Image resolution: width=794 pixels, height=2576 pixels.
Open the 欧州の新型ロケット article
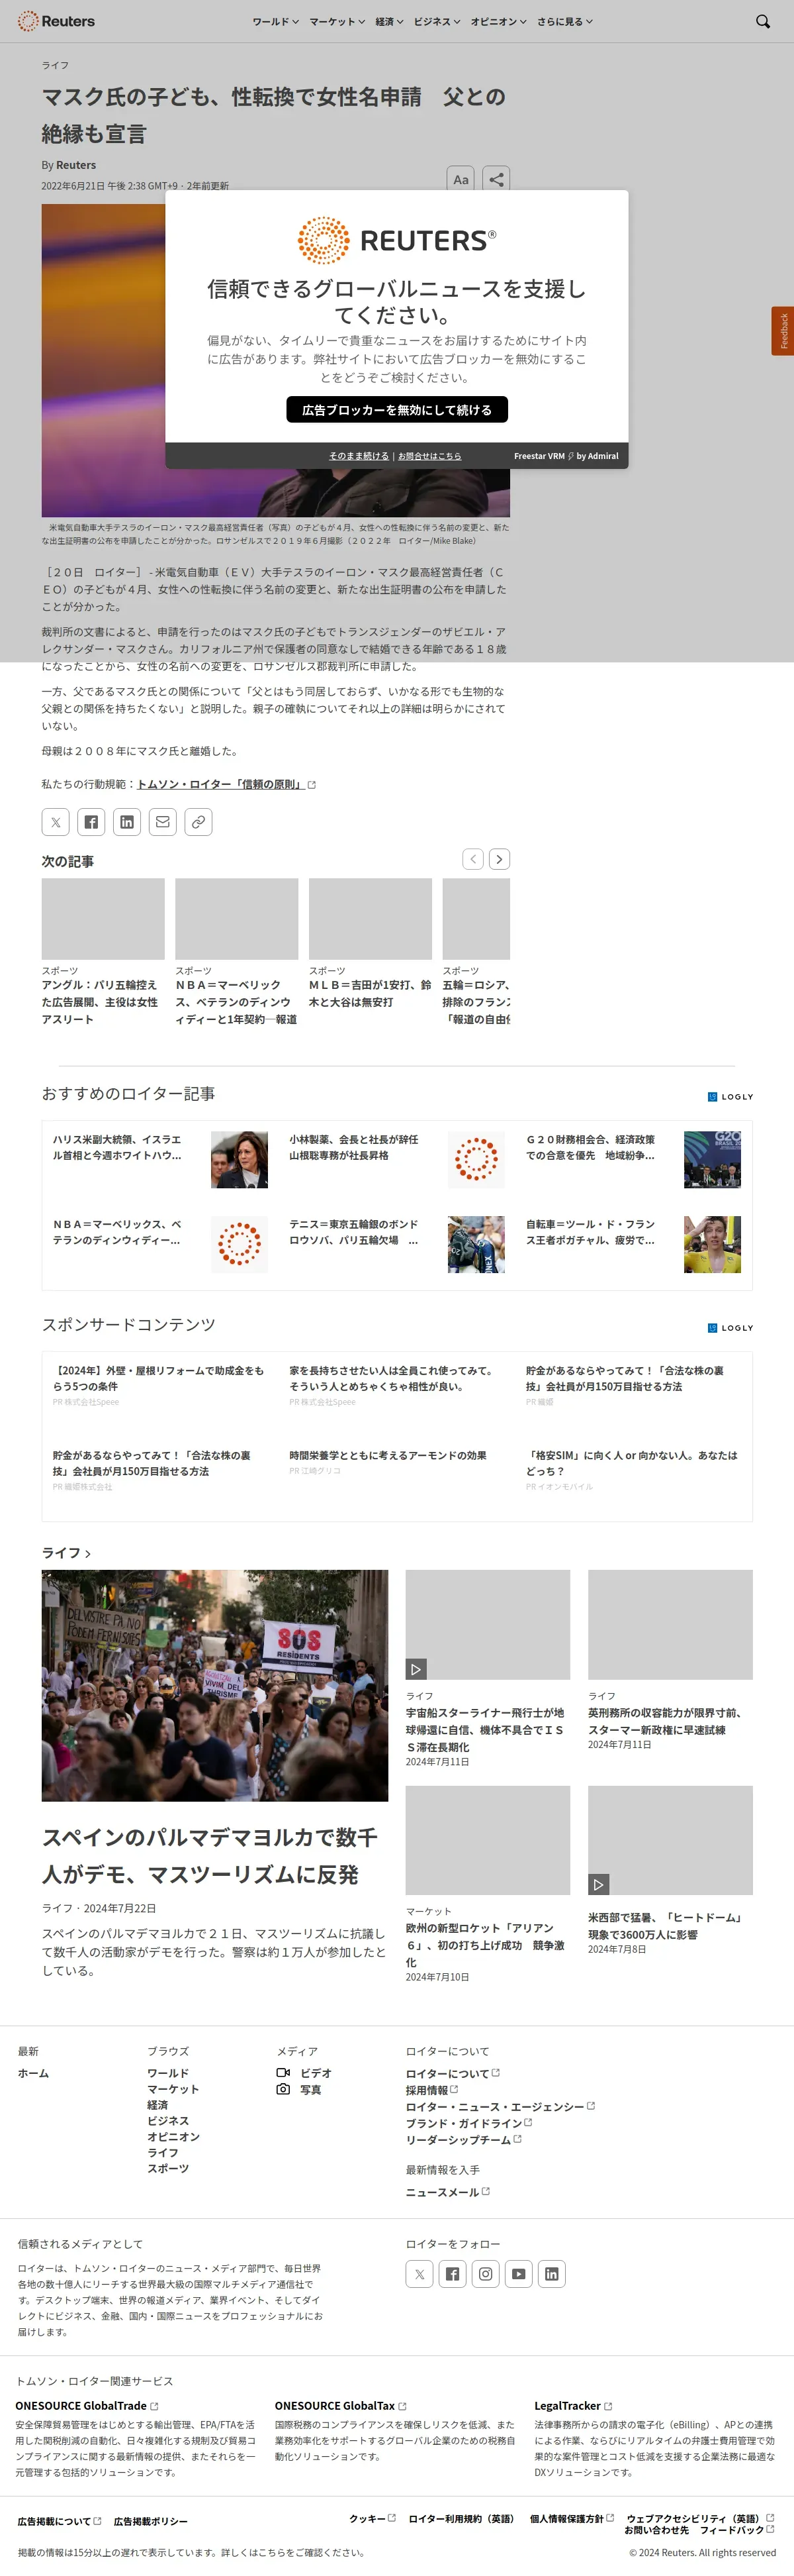(x=484, y=1945)
